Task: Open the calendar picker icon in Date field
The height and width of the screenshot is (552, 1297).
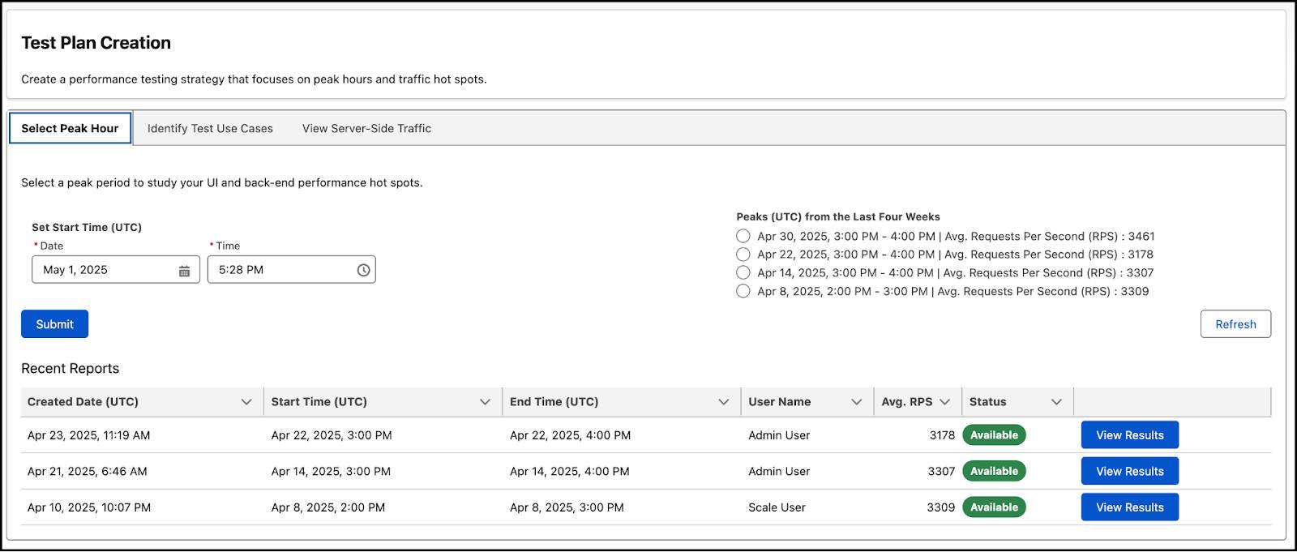Action: coord(184,271)
